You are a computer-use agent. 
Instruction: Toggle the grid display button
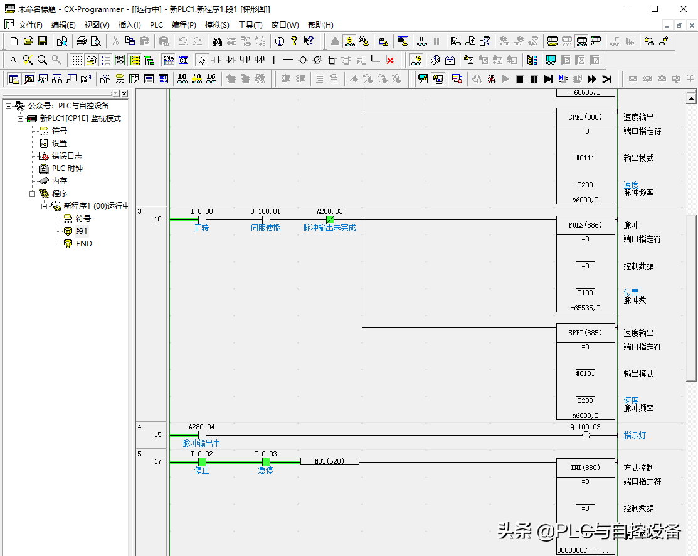pyautogui.click(x=77, y=60)
